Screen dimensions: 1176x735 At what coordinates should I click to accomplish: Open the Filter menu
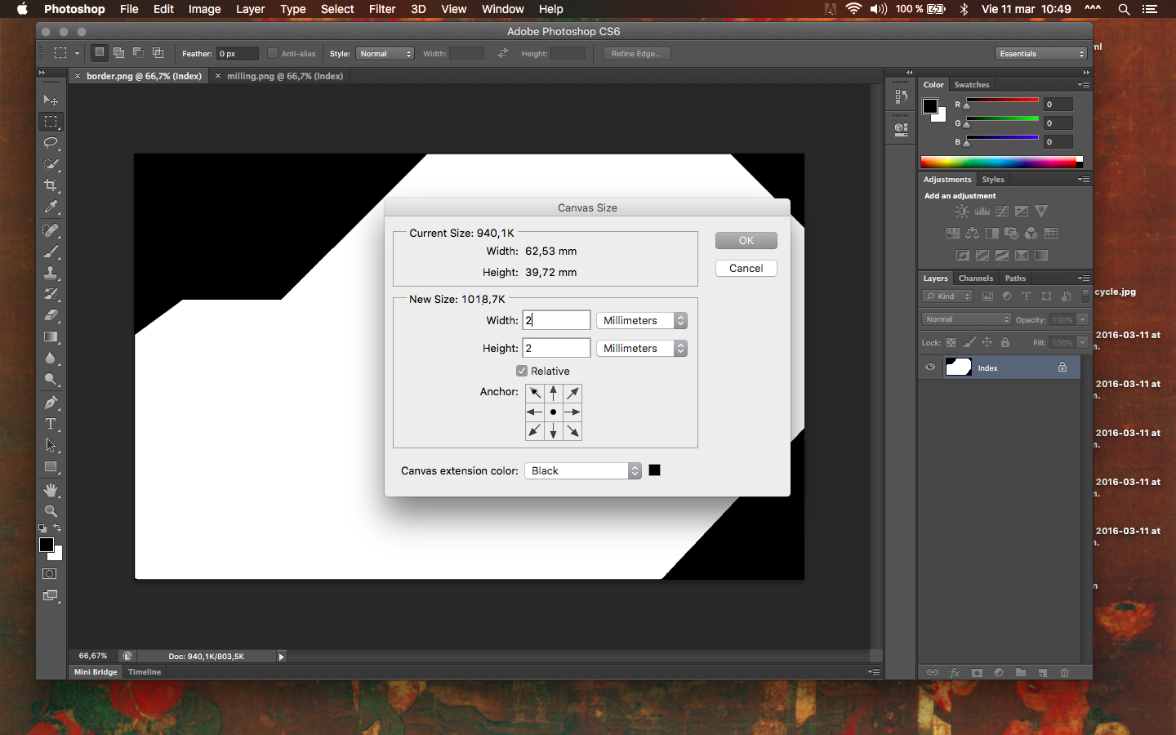point(382,9)
